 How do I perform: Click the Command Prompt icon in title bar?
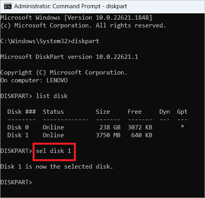(8, 6)
